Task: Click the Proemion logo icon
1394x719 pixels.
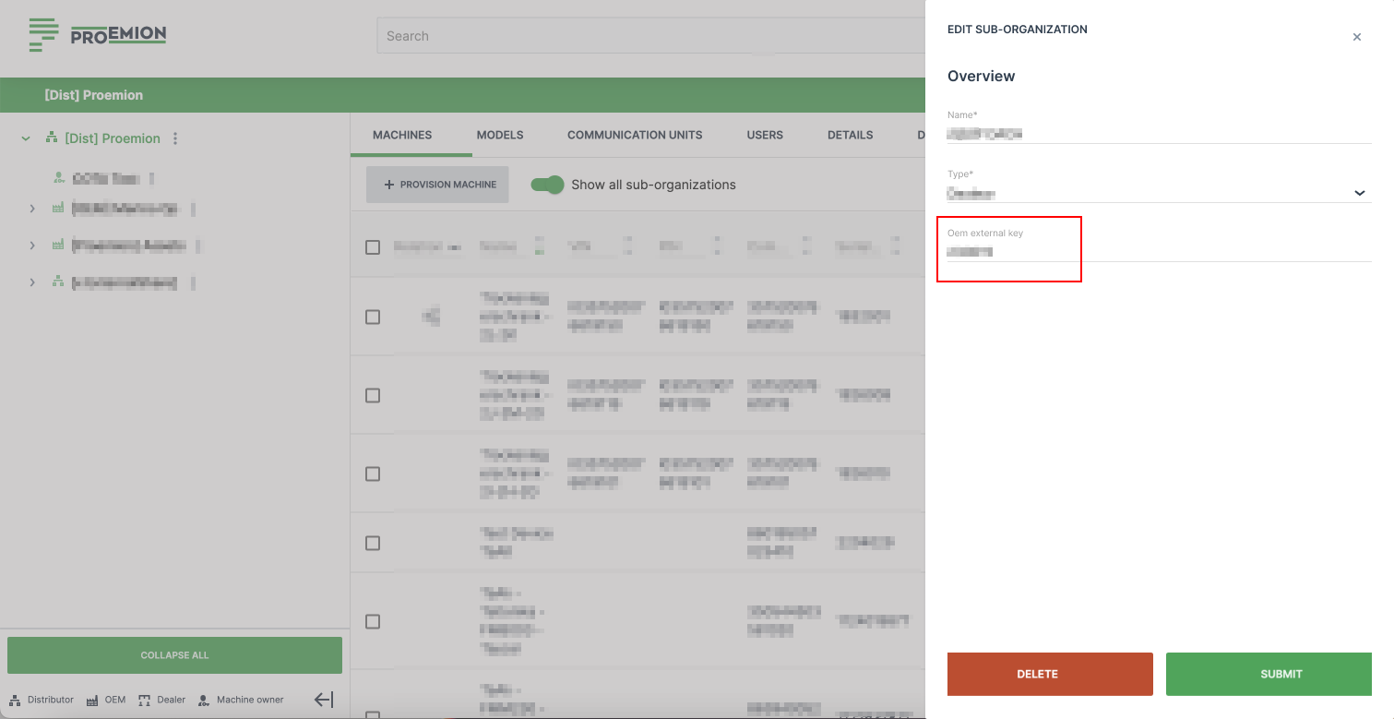Action: 43,35
